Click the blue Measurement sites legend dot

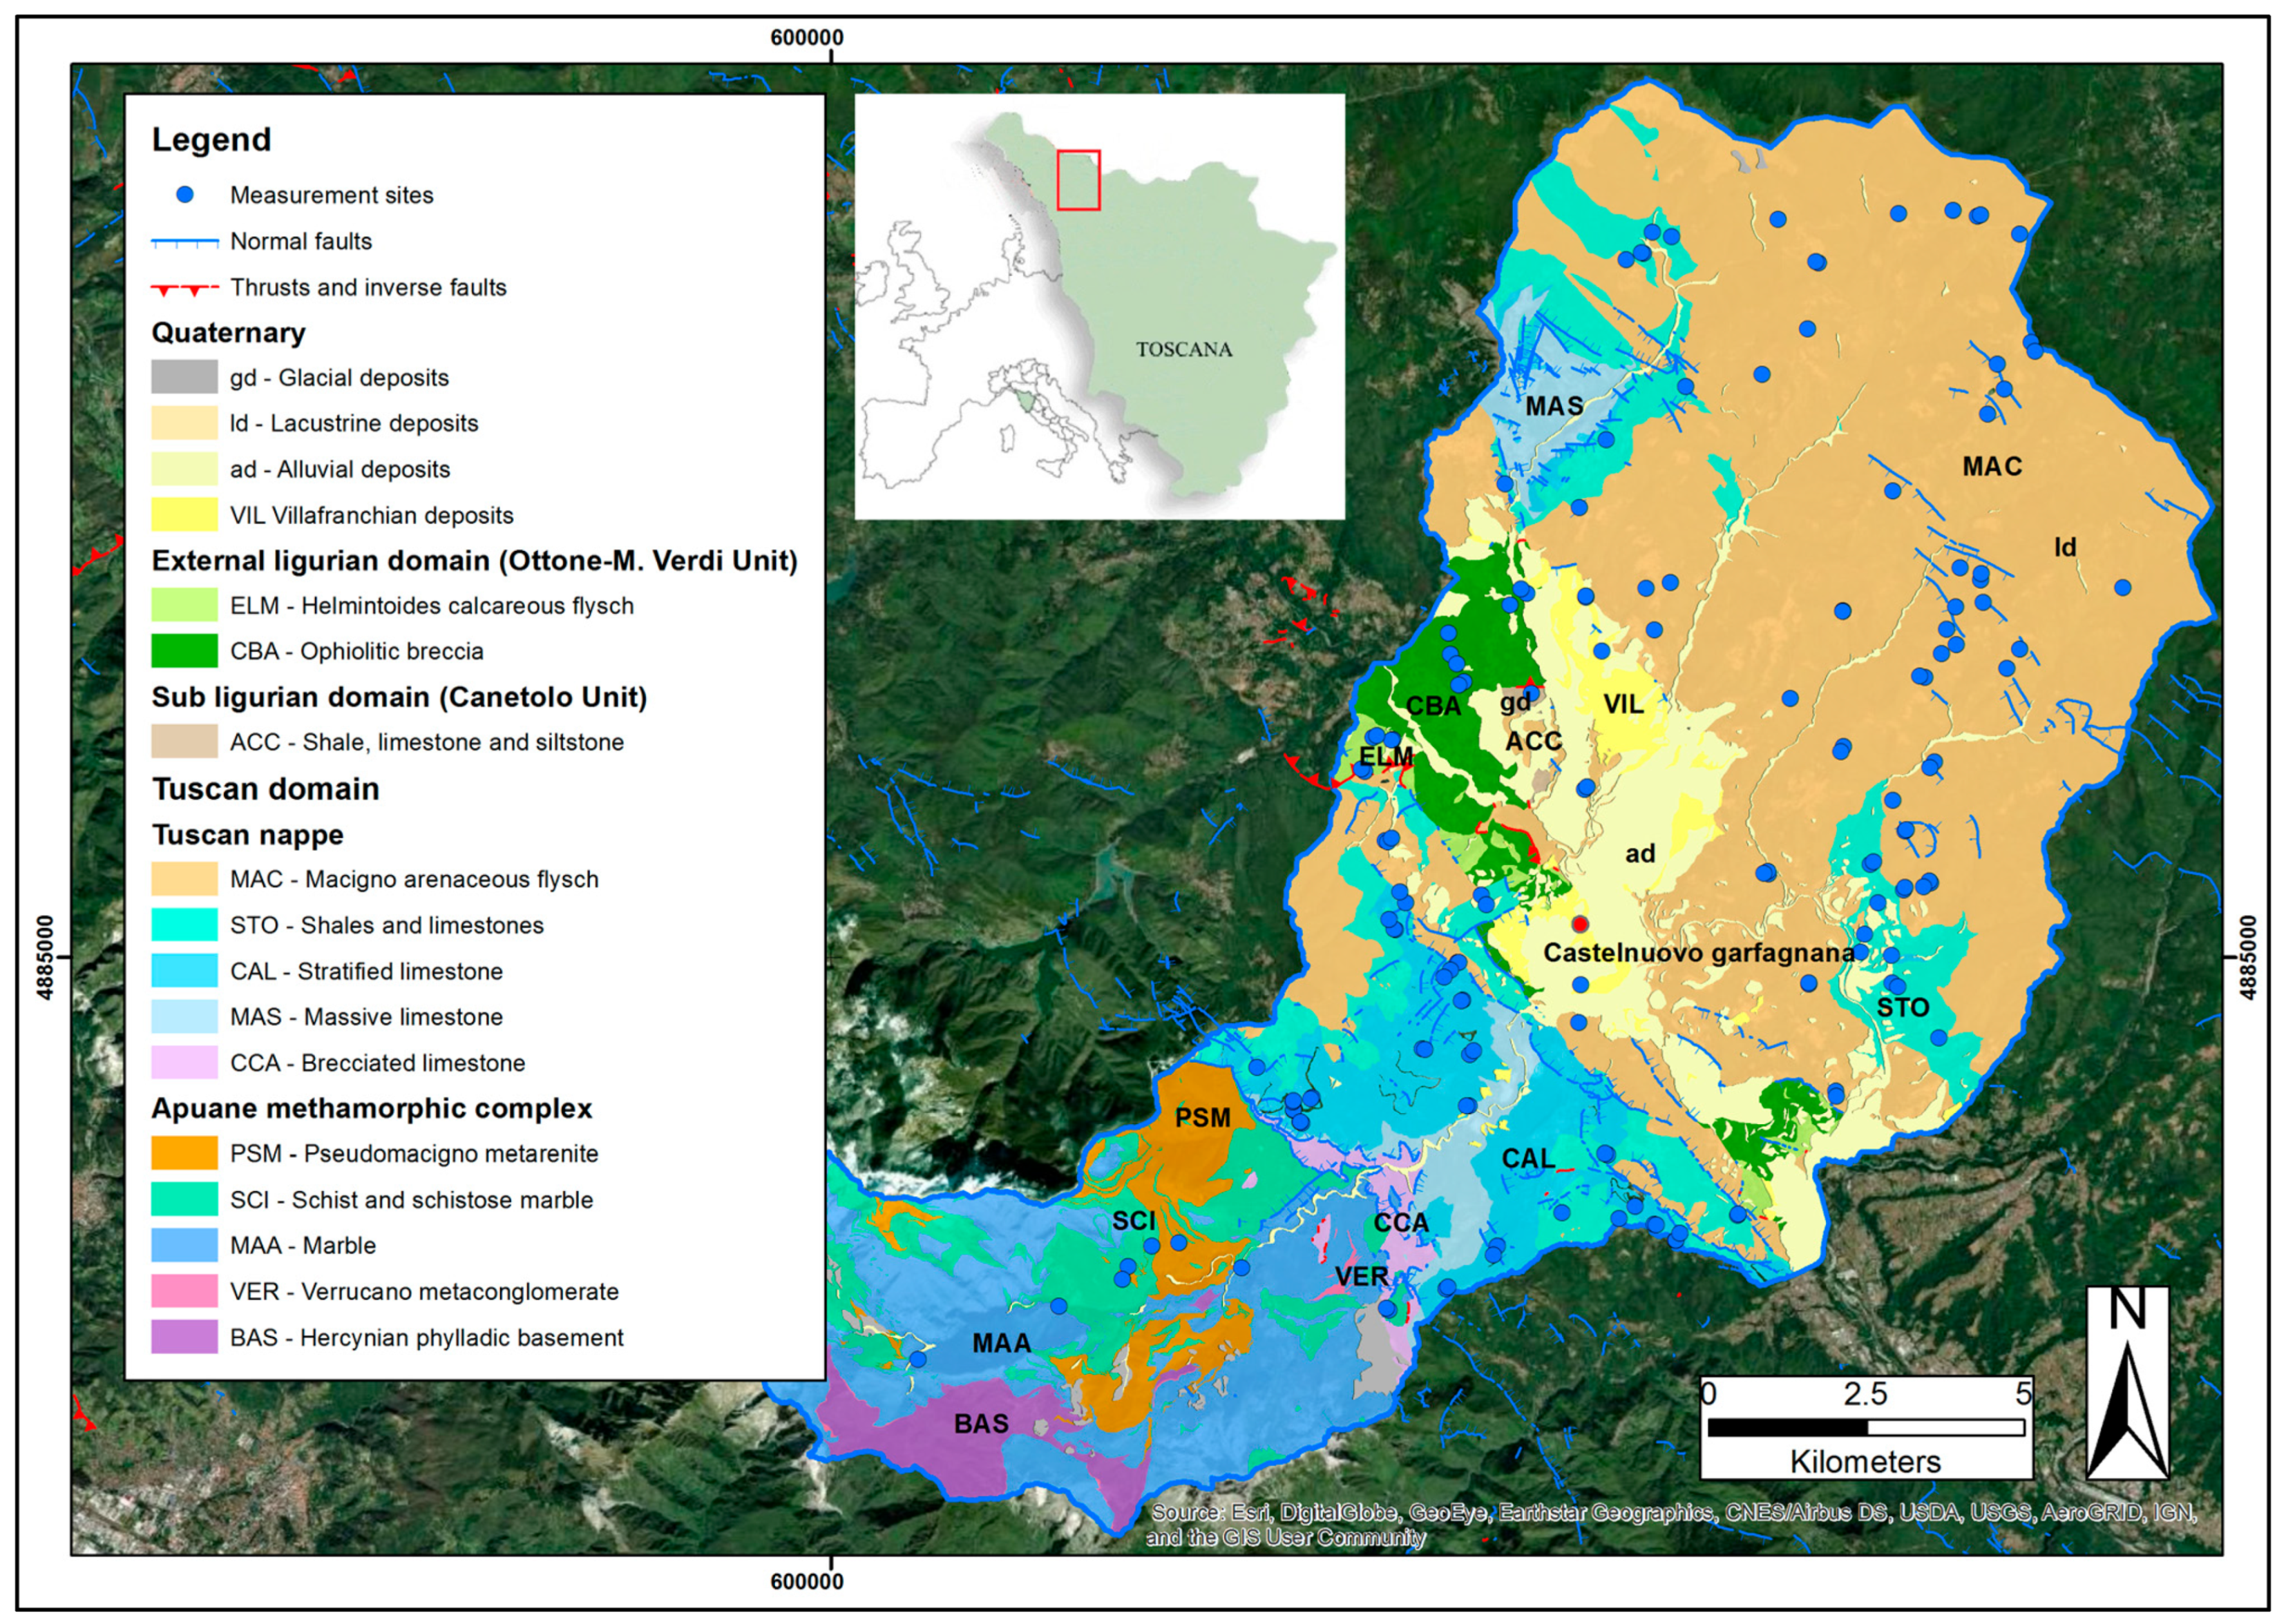185,195
